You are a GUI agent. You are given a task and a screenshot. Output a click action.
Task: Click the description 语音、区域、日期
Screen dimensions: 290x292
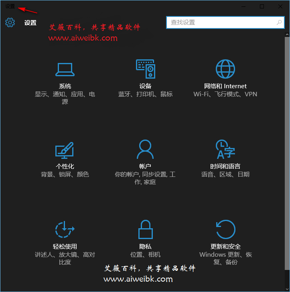tap(225, 174)
